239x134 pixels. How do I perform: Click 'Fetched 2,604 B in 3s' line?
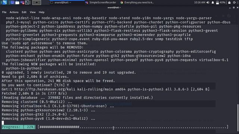pyautogui.click(x=34, y=93)
